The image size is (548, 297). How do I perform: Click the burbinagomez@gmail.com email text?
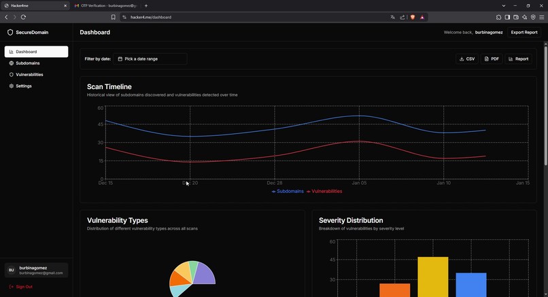[41, 273]
